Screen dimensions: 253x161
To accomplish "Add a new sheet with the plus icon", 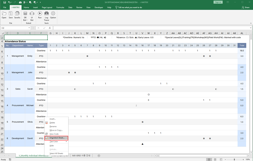I will click(99, 155).
